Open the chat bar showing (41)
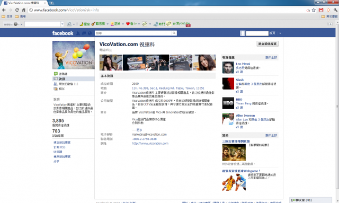This screenshot has width=339, height=203. click(x=310, y=200)
